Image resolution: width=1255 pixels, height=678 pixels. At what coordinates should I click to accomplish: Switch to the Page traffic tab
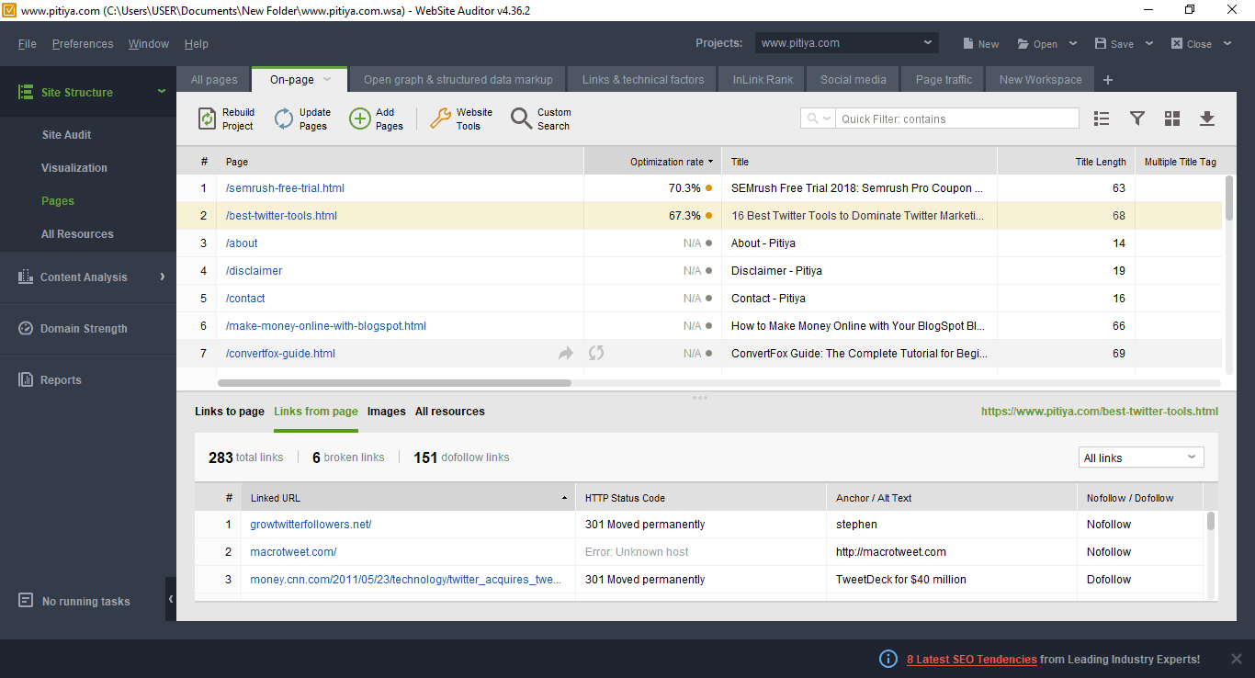coord(944,80)
